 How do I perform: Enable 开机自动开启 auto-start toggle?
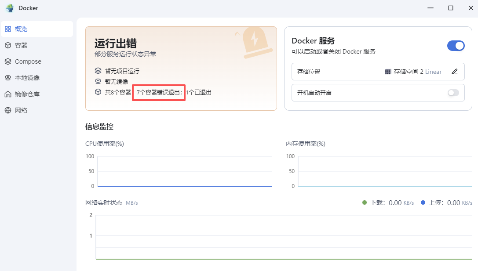point(453,93)
